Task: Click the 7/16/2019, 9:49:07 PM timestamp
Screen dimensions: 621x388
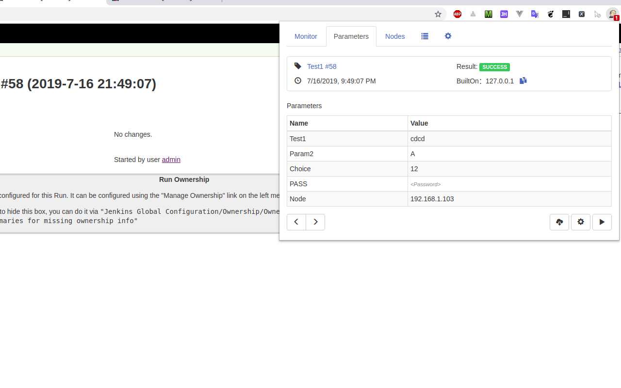Action: (342, 81)
